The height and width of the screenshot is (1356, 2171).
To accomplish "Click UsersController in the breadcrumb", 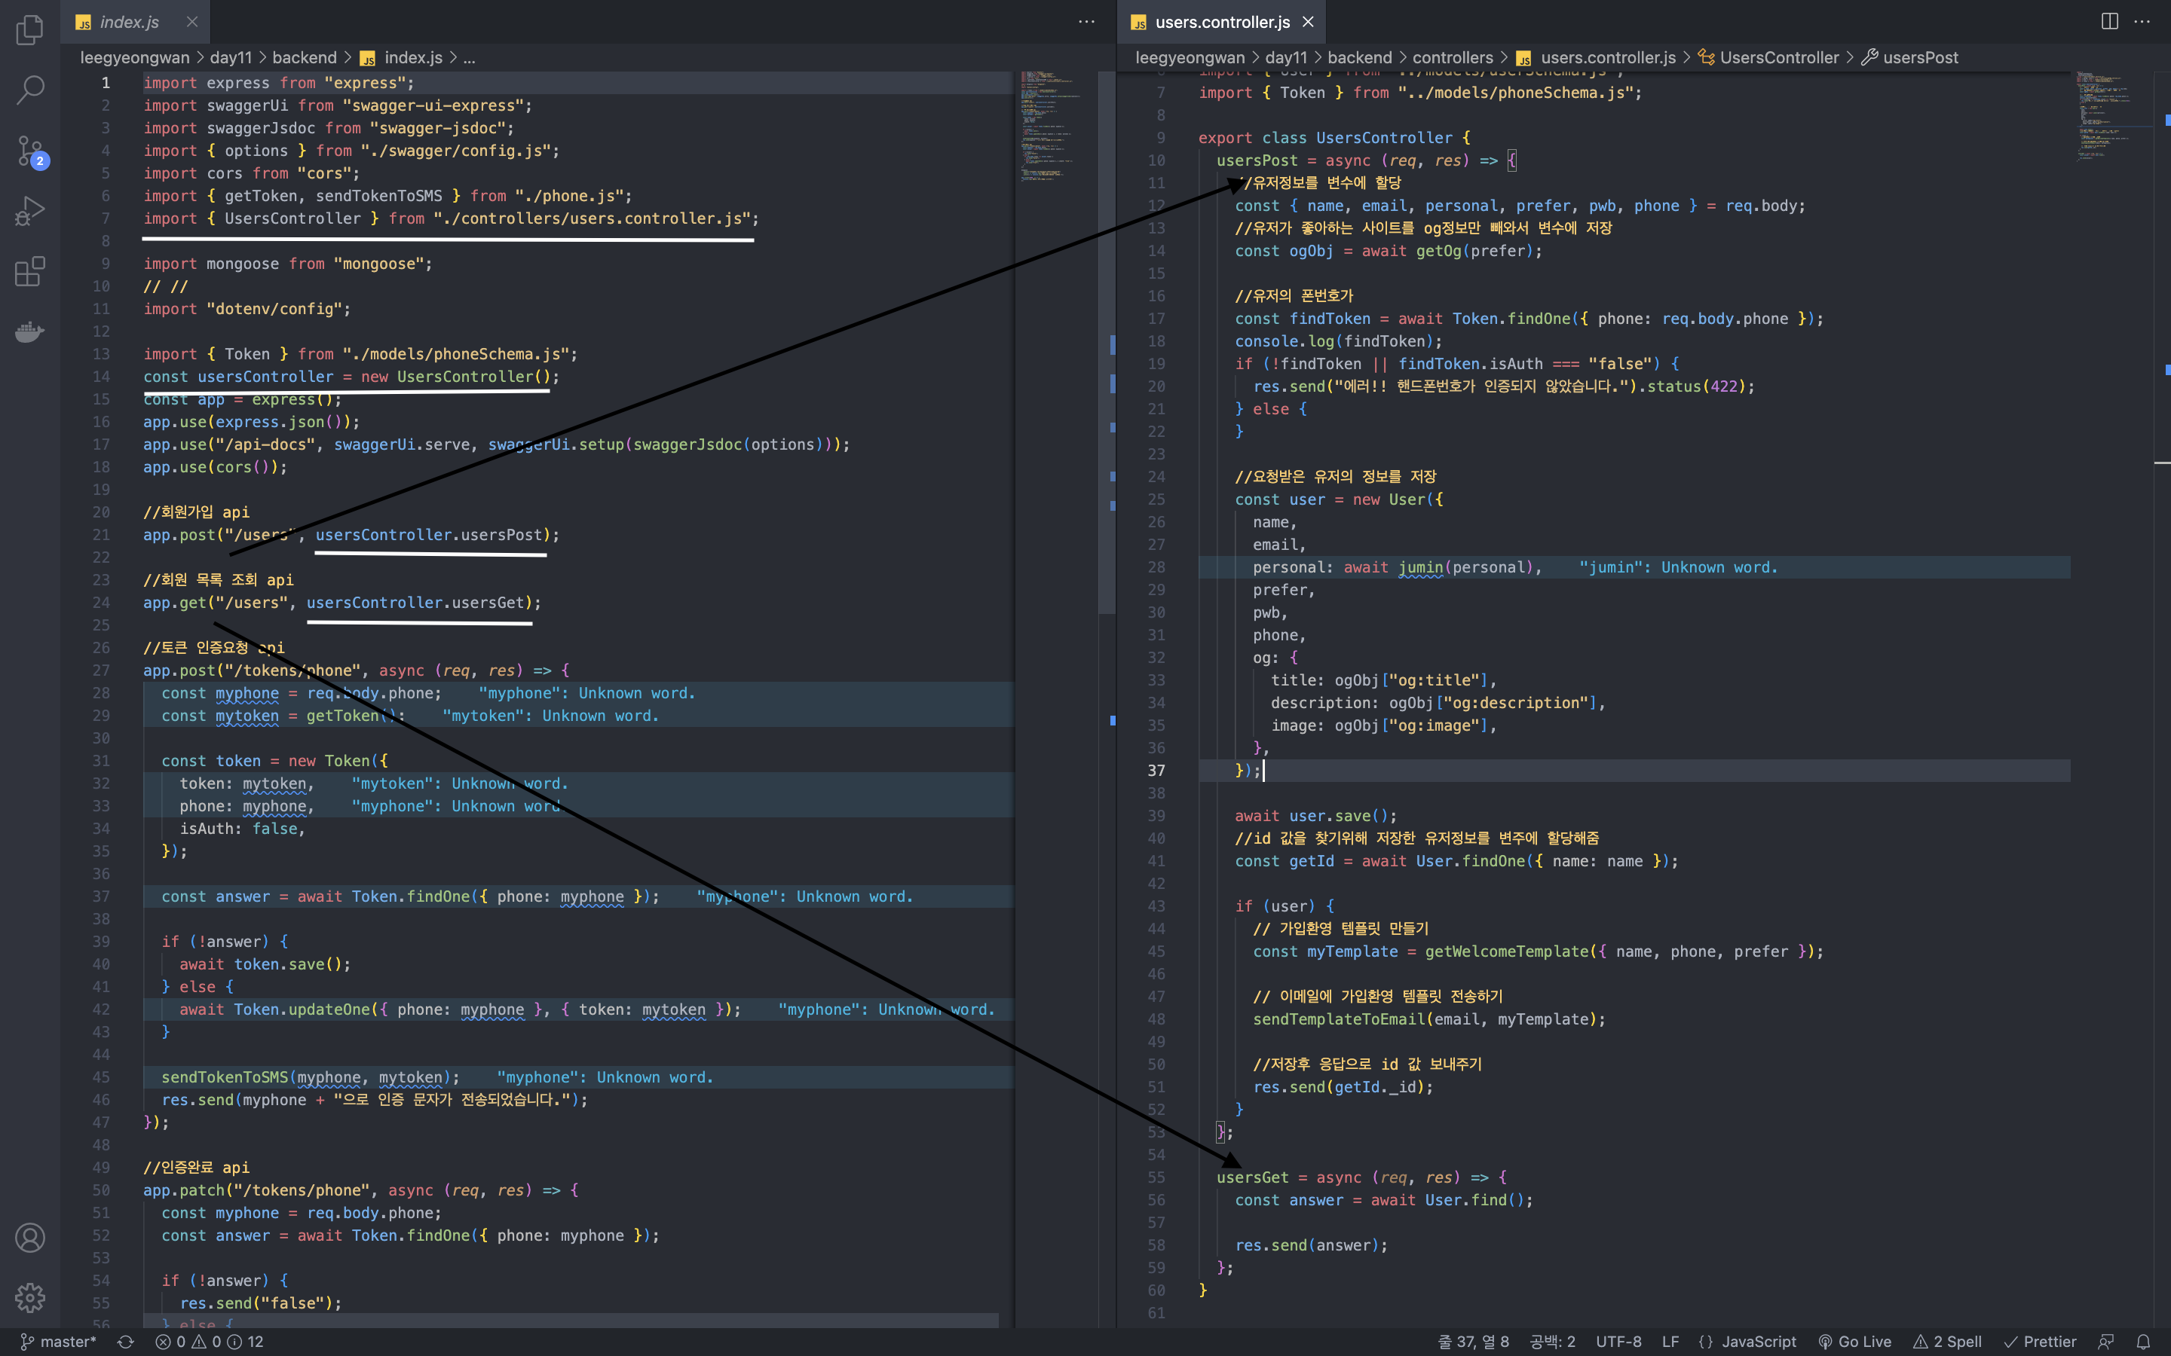I will click(1778, 57).
